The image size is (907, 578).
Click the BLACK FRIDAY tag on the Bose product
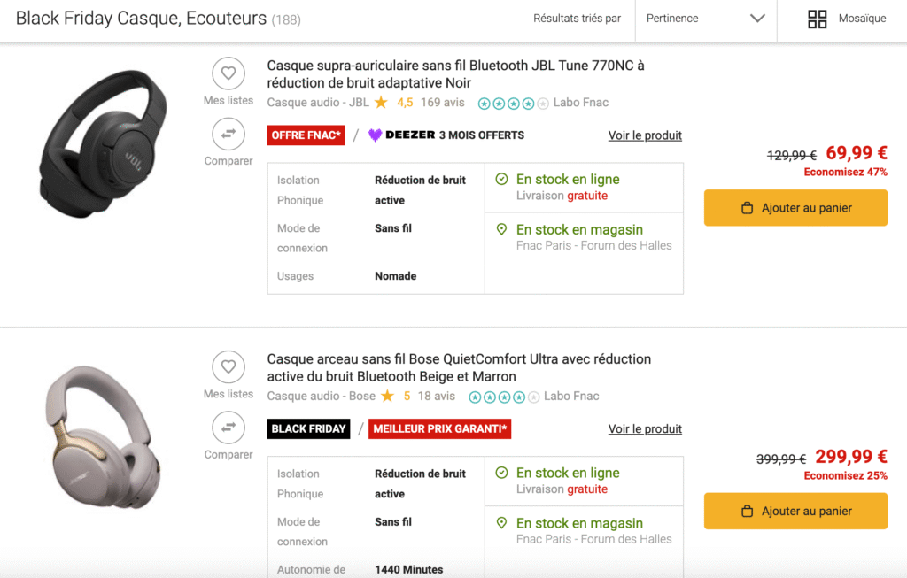pos(308,428)
